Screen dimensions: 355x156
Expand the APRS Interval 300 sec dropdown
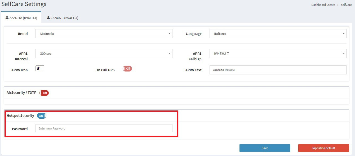coord(104,54)
